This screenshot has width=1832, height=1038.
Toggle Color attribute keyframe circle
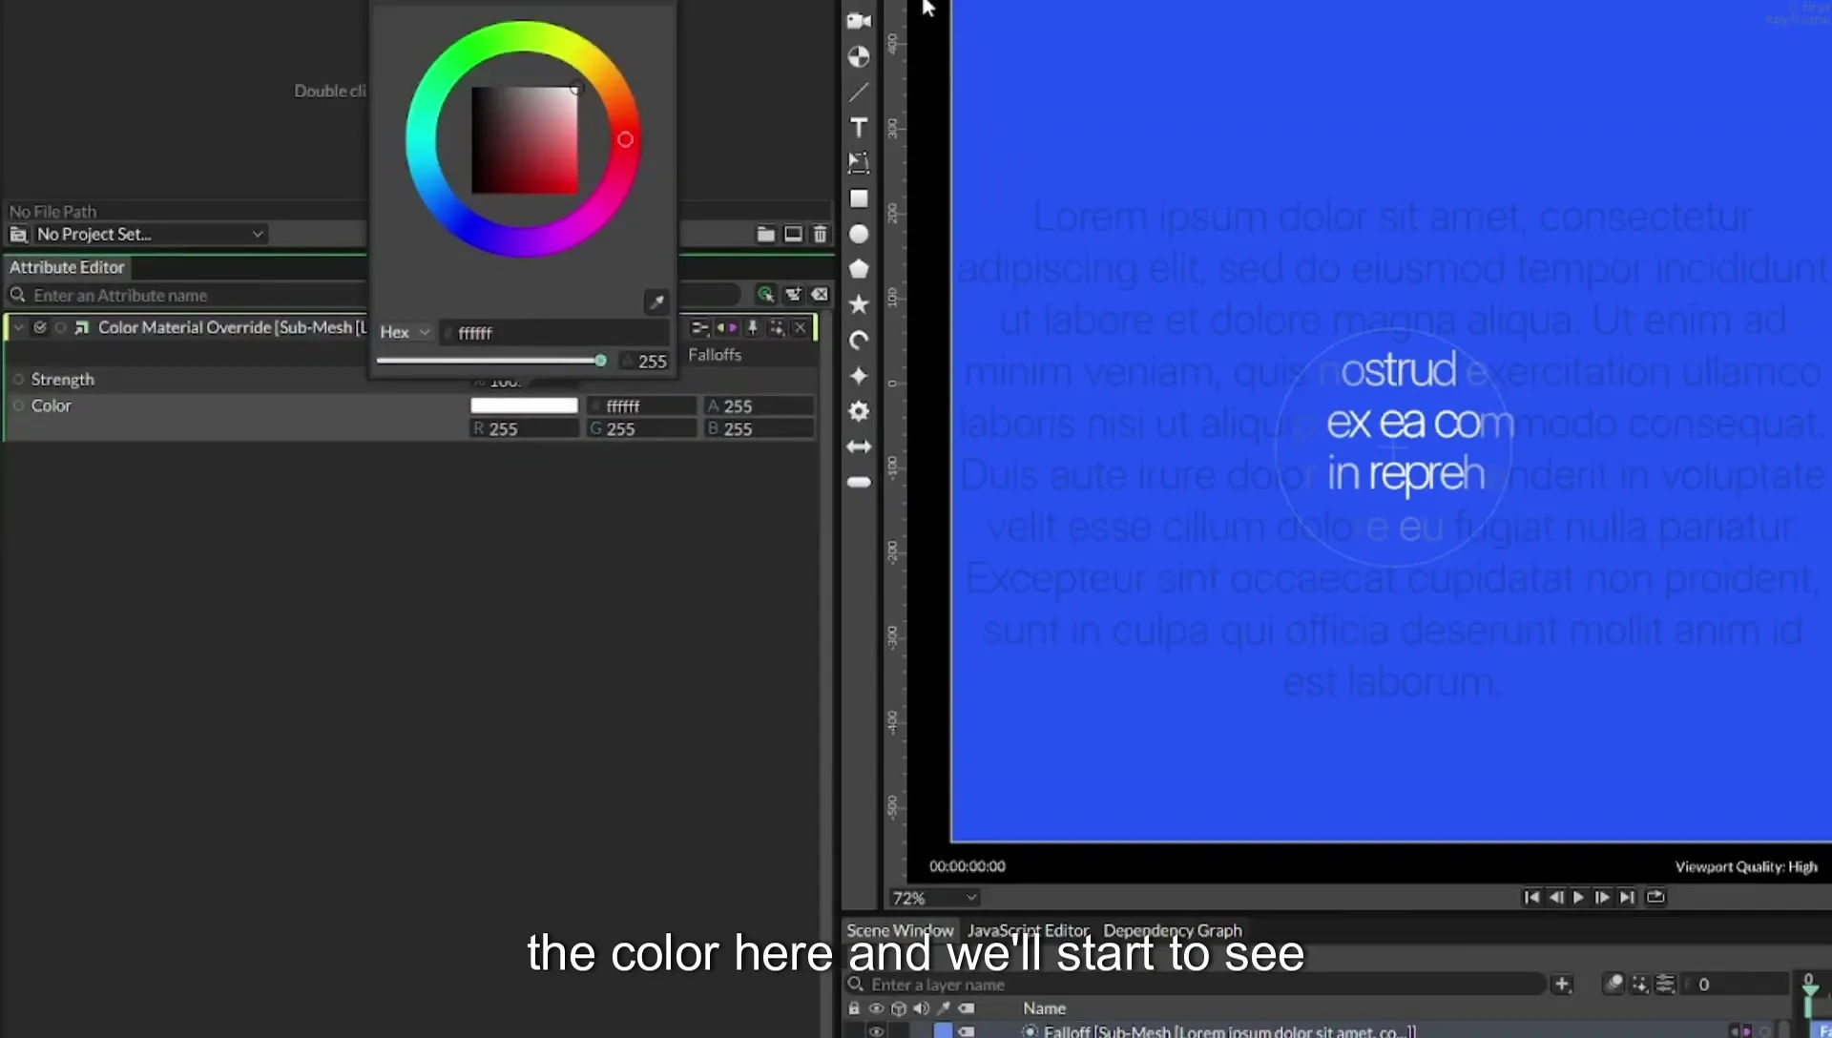18,405
